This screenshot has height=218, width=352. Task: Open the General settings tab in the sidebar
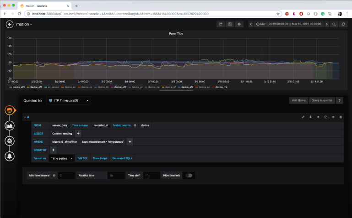[9, 141]
